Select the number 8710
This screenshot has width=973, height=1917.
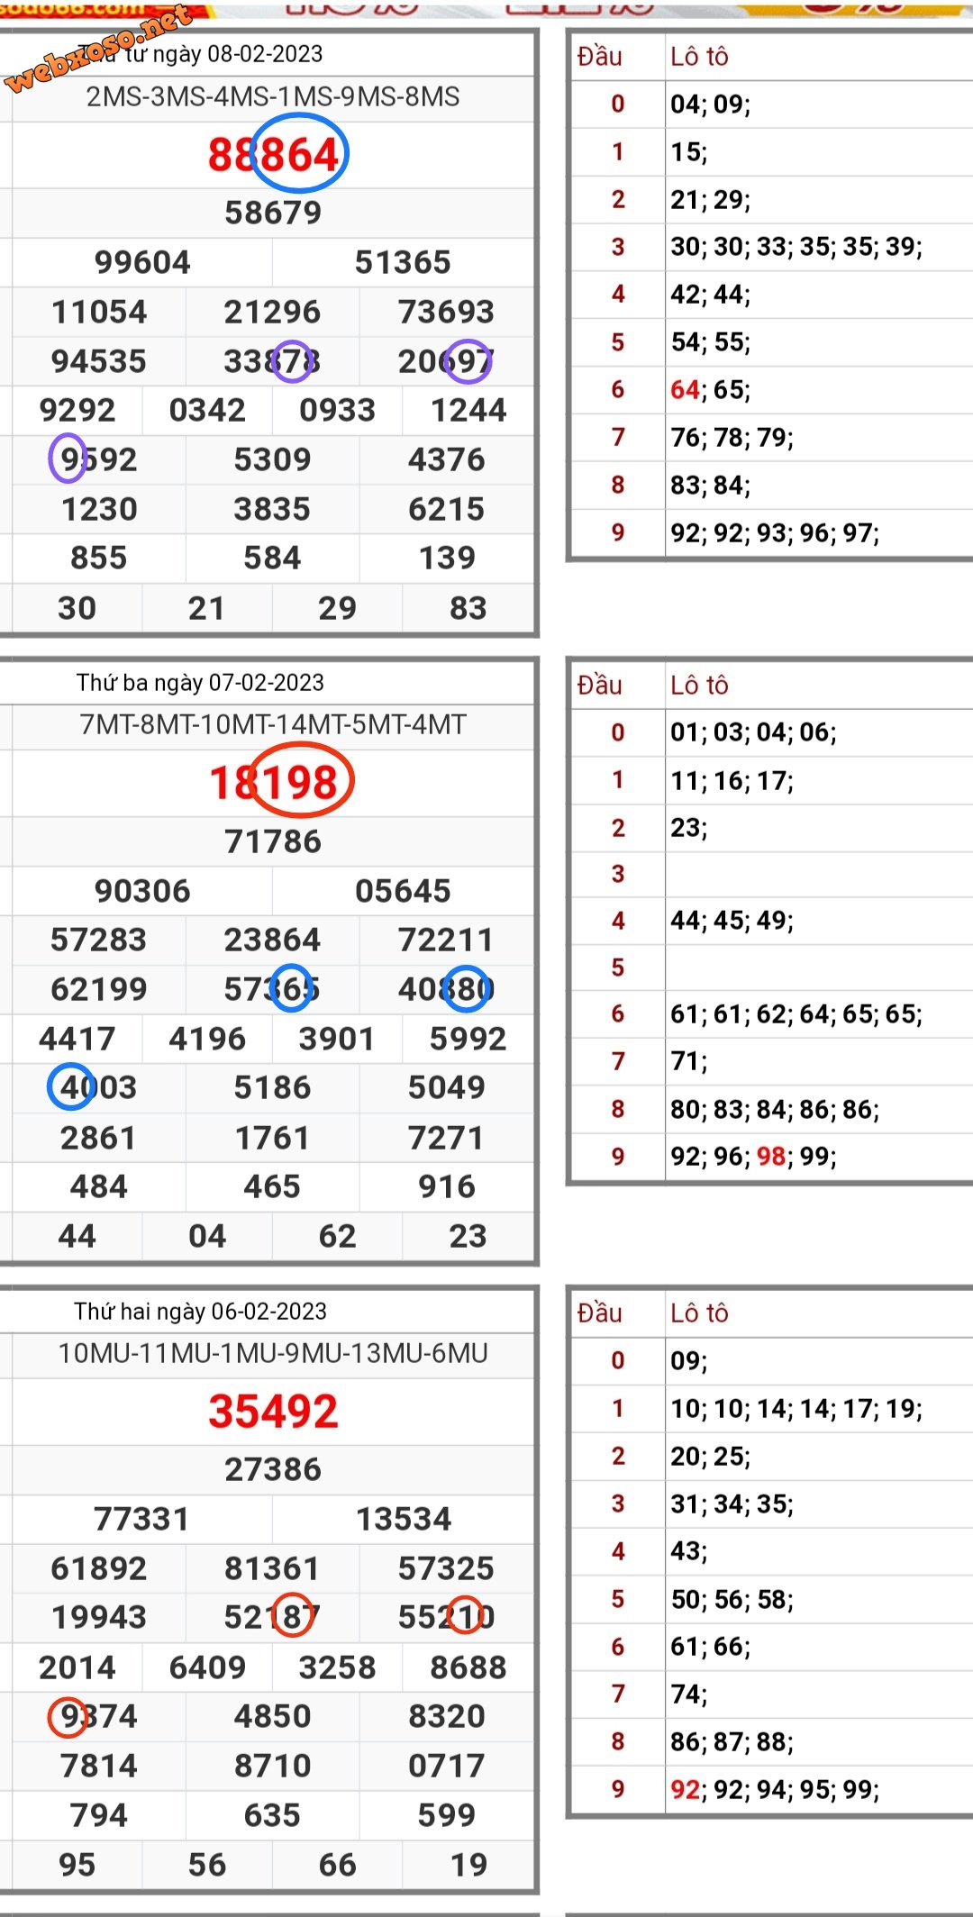coord(272,1766)
